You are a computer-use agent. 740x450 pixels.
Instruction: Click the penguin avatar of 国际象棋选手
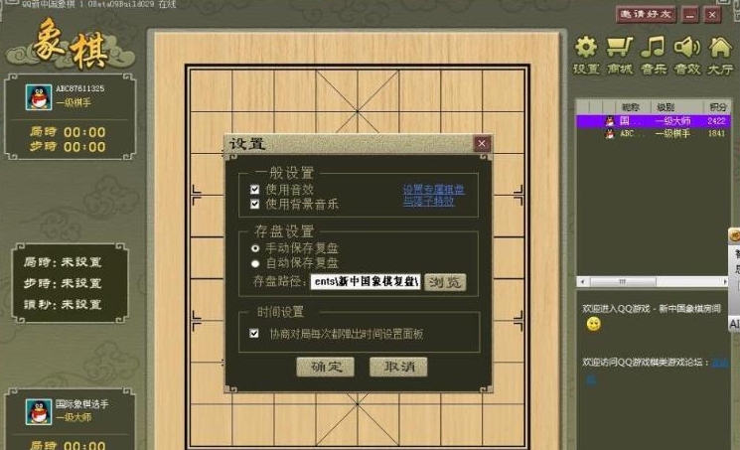point(39,411)
